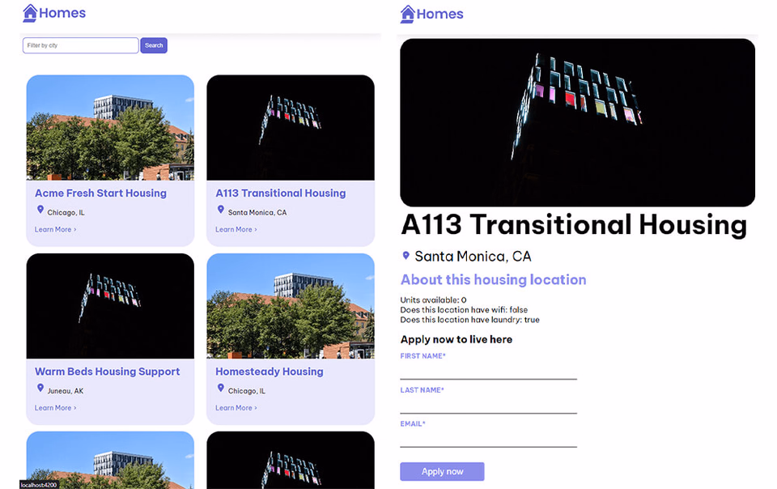Open A113 Transitional Housing card photo
This screenshot has height=489, width=777.
(291, 127)
